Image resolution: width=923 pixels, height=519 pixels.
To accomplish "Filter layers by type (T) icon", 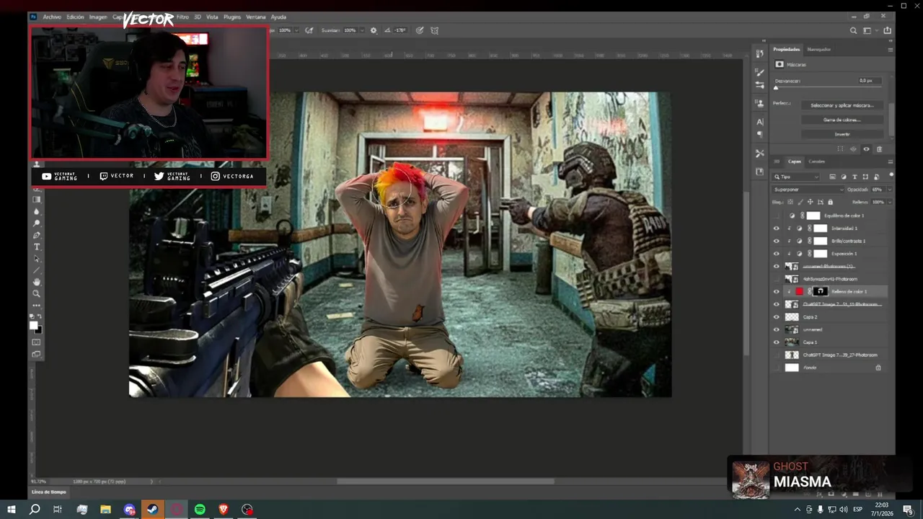I will [854, 177].
